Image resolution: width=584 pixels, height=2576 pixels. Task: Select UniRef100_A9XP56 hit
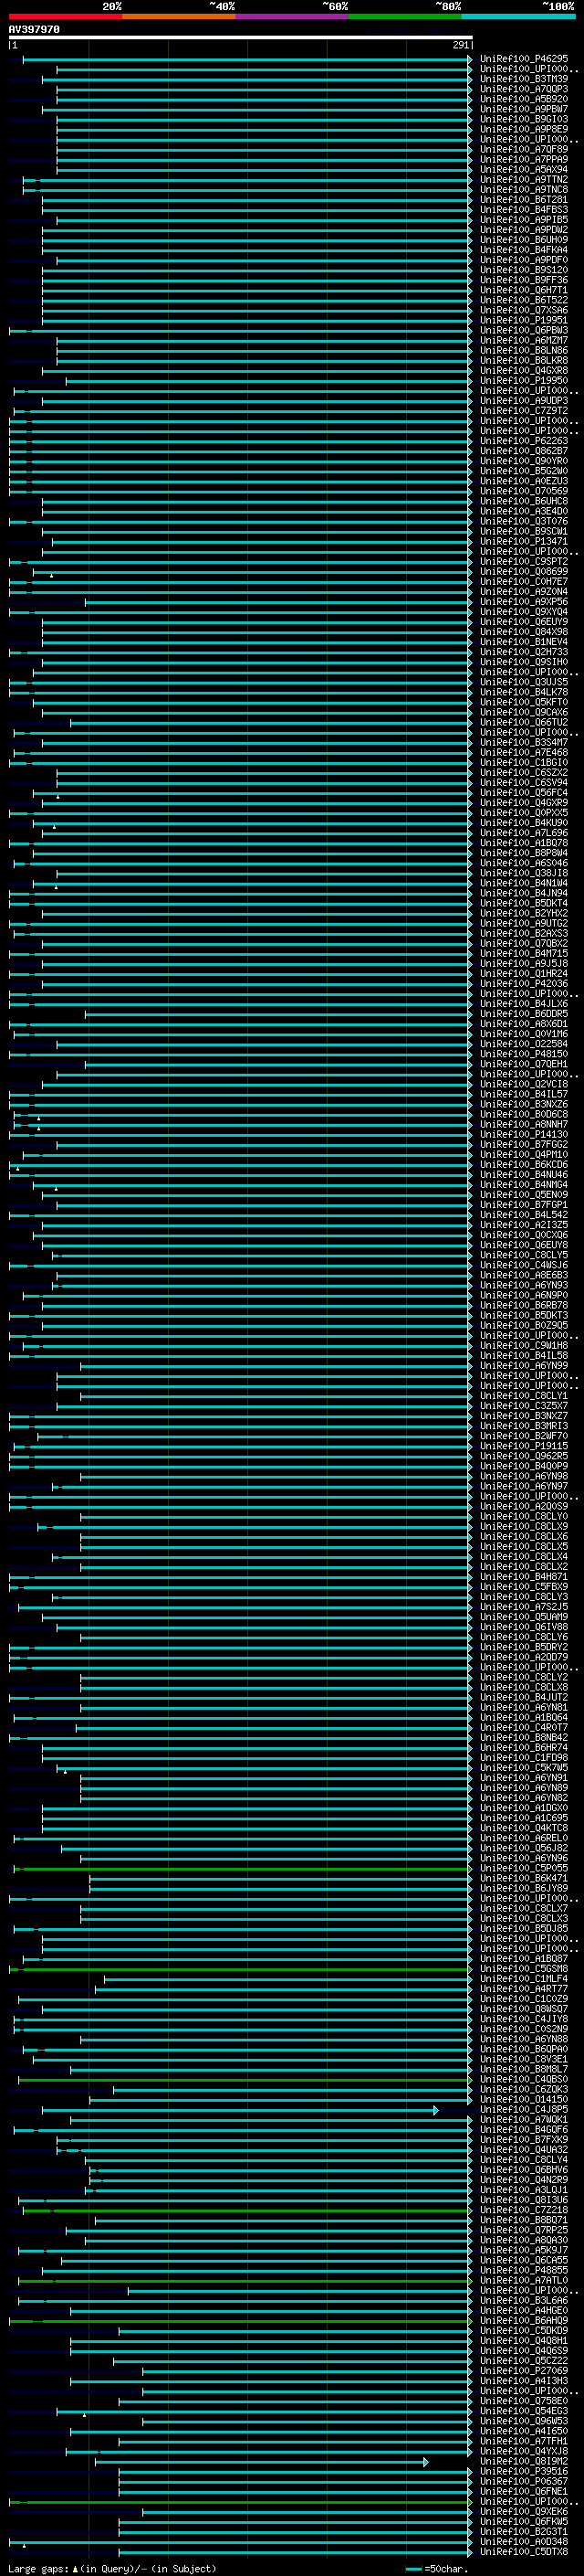[523, 601]
